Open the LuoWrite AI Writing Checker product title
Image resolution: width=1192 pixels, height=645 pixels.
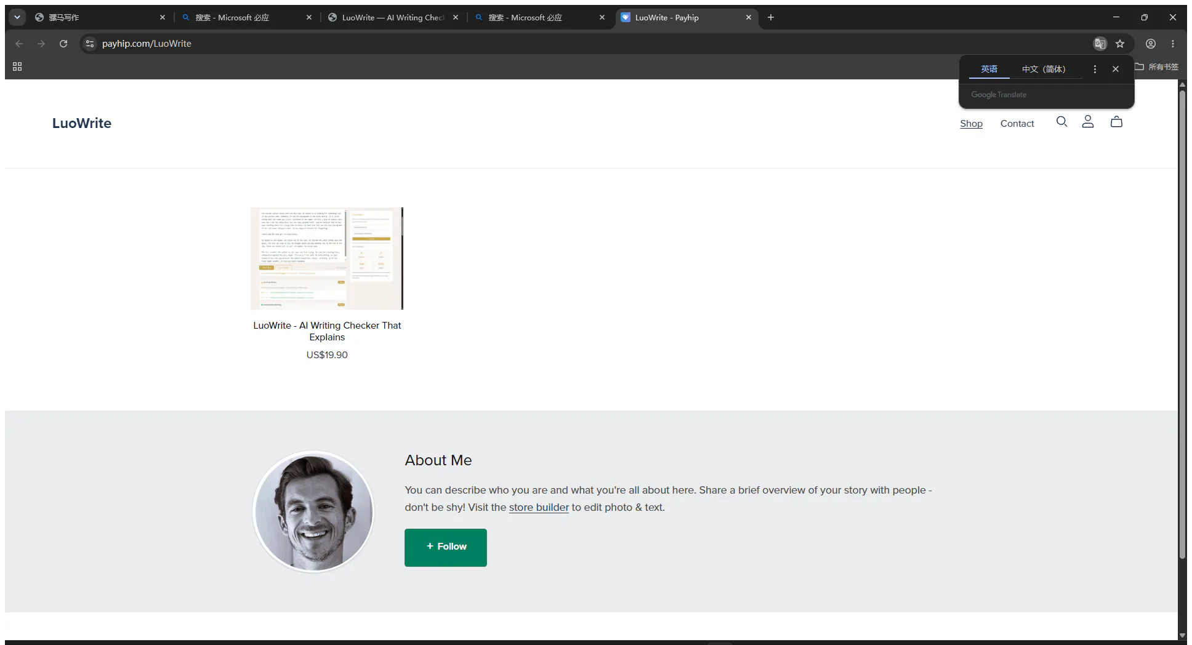[x=327, y=331]
